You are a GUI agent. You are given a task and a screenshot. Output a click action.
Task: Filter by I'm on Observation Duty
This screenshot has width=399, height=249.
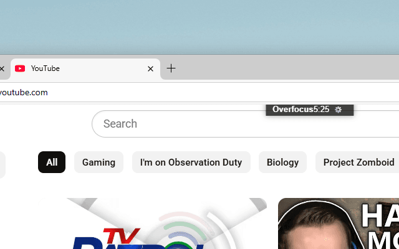pyautogui.click(x=191, y=162)
